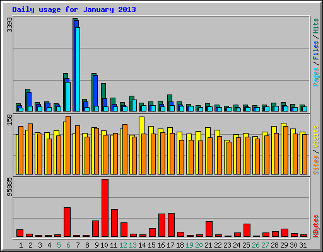Click day label 1 on x-axis
Image resolution: width=323 pixels, height=252 pixels.
(21, 245)
